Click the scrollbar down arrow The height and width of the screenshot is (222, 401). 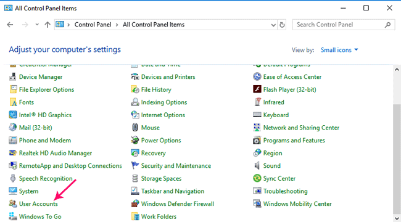397,218
